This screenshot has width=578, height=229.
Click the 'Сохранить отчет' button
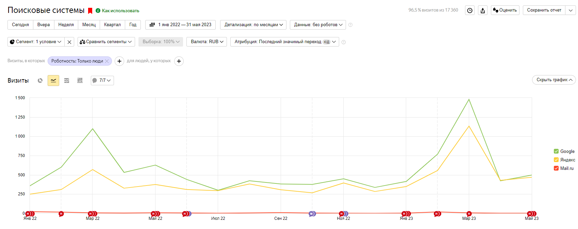pos(544,10)
